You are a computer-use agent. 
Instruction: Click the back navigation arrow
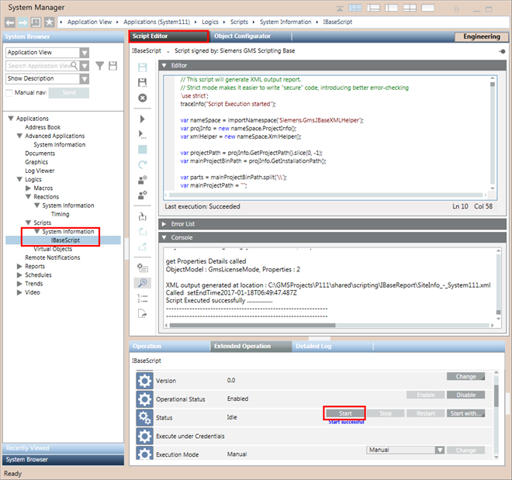(x=9, y=23)
